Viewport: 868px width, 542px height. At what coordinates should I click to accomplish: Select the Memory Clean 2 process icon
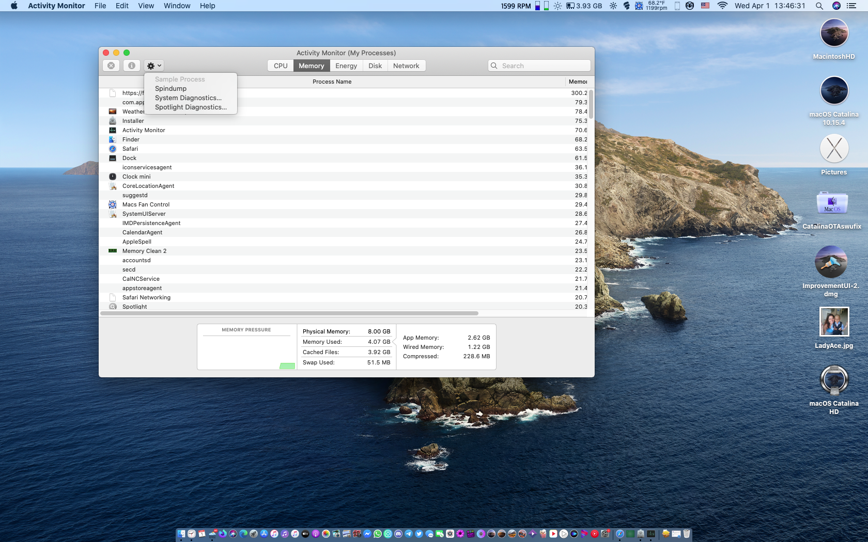coord(113,251)
